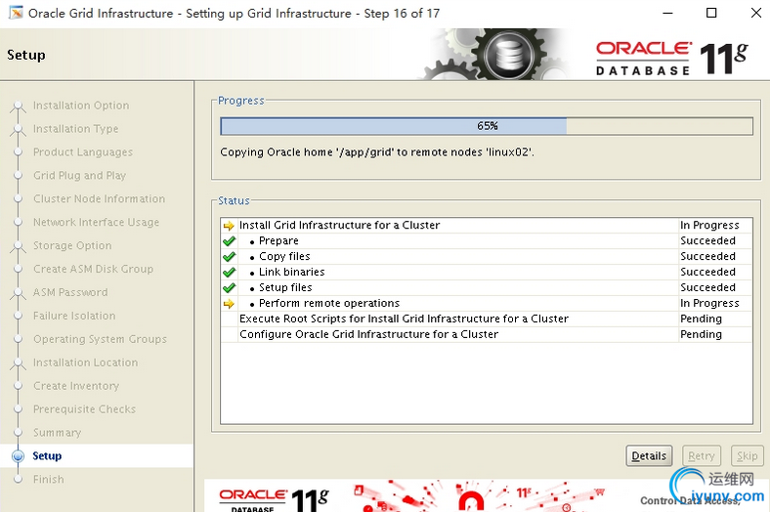The height and width of the screenshot is (512, 770).
Task: Click the disabled Skip button
Action: point(747,456)
